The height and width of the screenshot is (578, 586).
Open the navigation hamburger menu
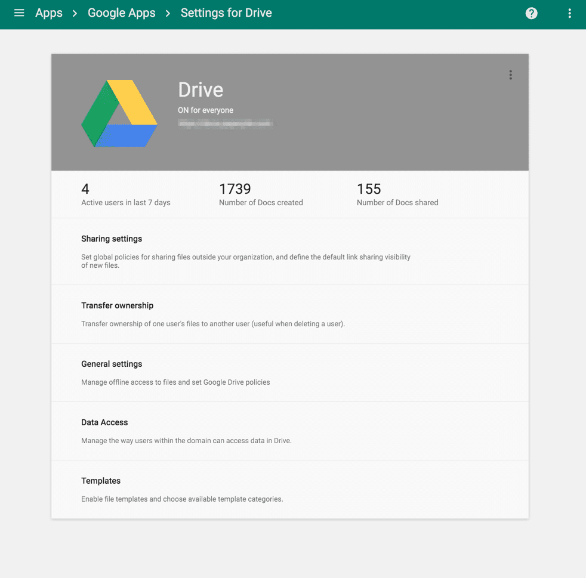pos(18,13)
